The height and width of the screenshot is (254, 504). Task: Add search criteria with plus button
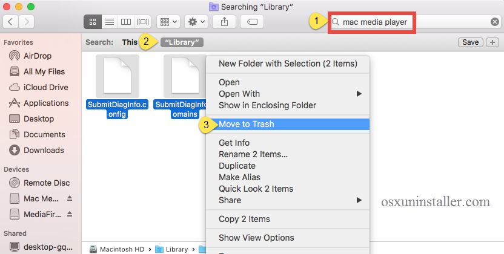point(492,42)
